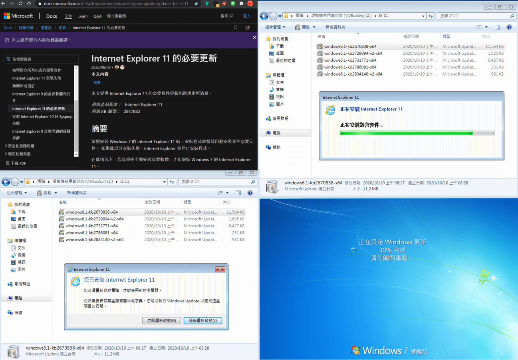Open 組合管理 menu in the upper Explorer window
Viewport: 518px width, 360px height.
point(275,27)
